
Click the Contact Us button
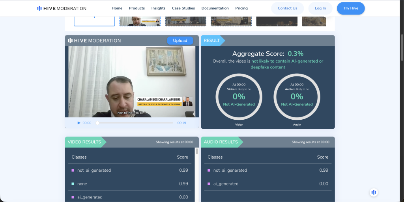pyautogui.click(x=287, y=8)
